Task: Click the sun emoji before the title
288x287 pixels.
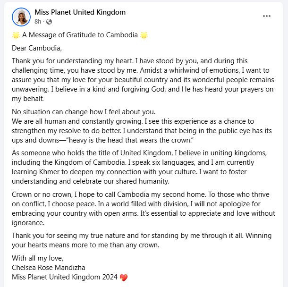Action: coord(16,35)
